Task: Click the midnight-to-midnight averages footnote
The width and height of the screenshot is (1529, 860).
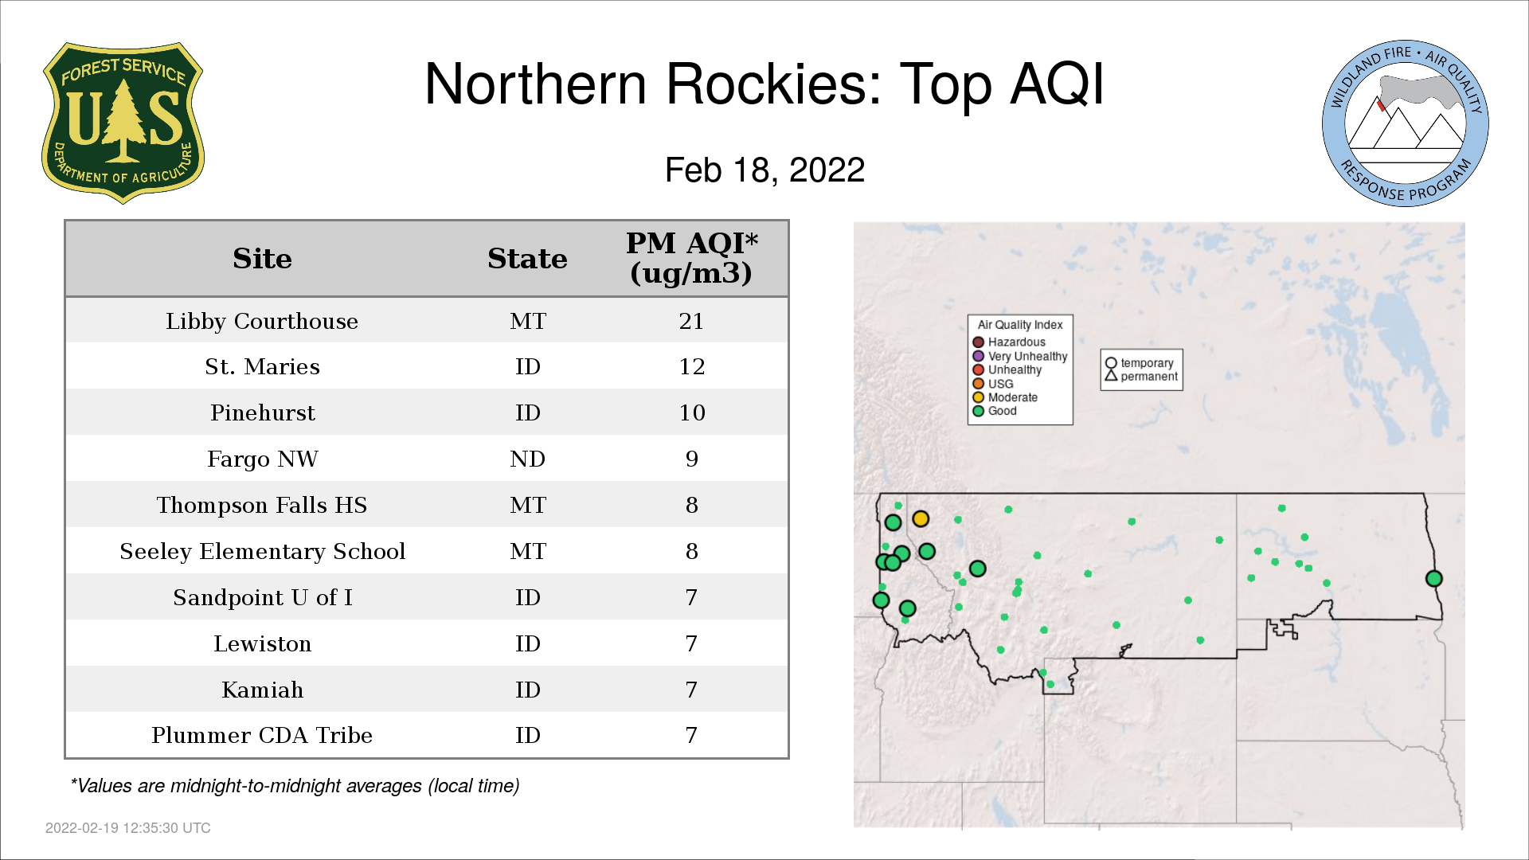Action: (x=295, y=786)
